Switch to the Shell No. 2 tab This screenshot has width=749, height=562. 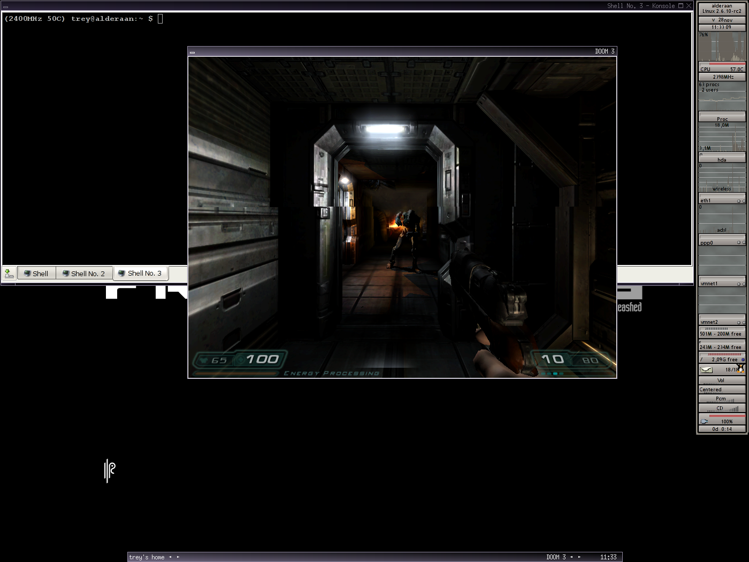point(84,274)
